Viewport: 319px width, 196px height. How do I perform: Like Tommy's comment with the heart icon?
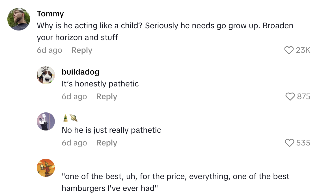[289, 50]
